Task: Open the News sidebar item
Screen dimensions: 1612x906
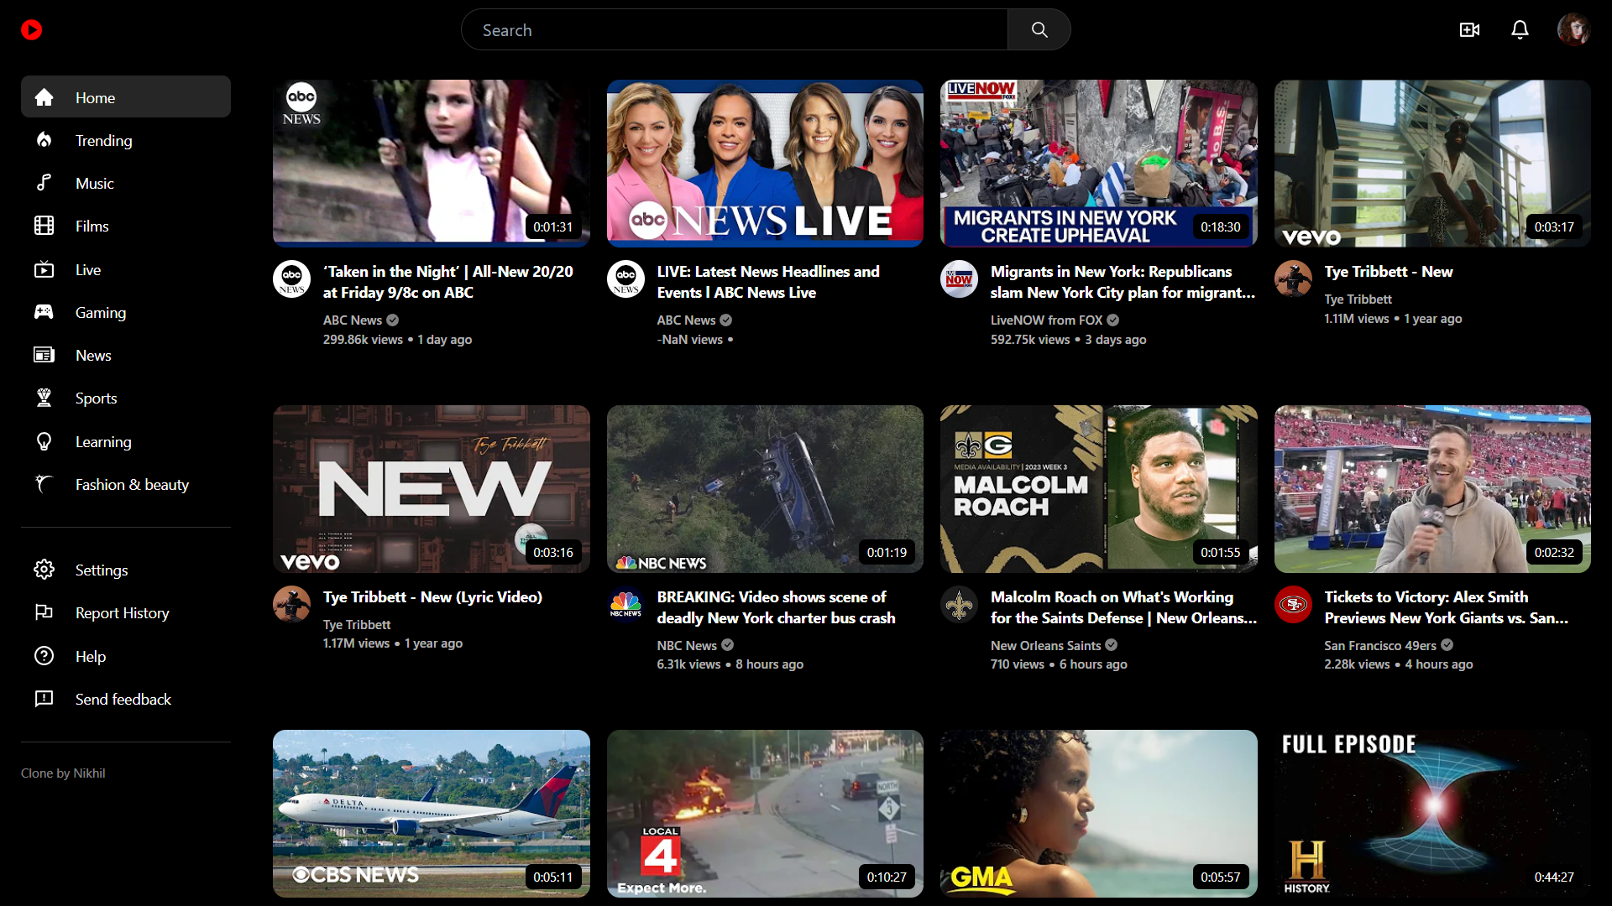Action: (92, 355)
